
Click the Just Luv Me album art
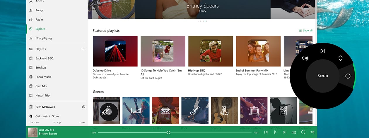[33, 132]
